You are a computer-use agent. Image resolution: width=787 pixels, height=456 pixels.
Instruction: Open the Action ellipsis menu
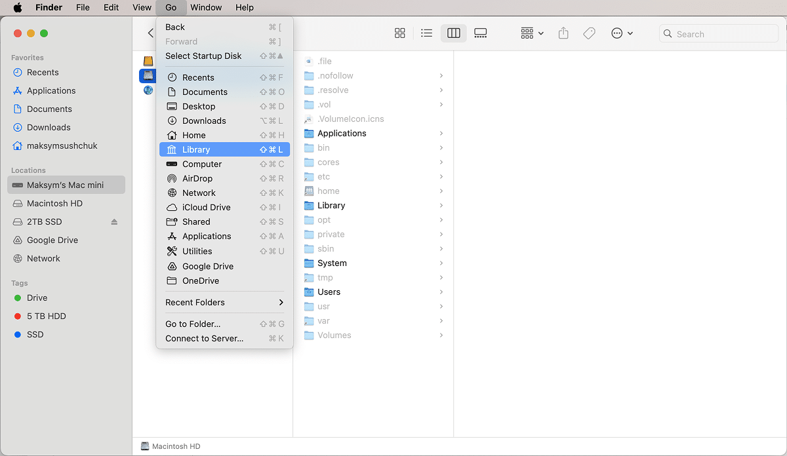pyautogui.click(x=622, y=33)
